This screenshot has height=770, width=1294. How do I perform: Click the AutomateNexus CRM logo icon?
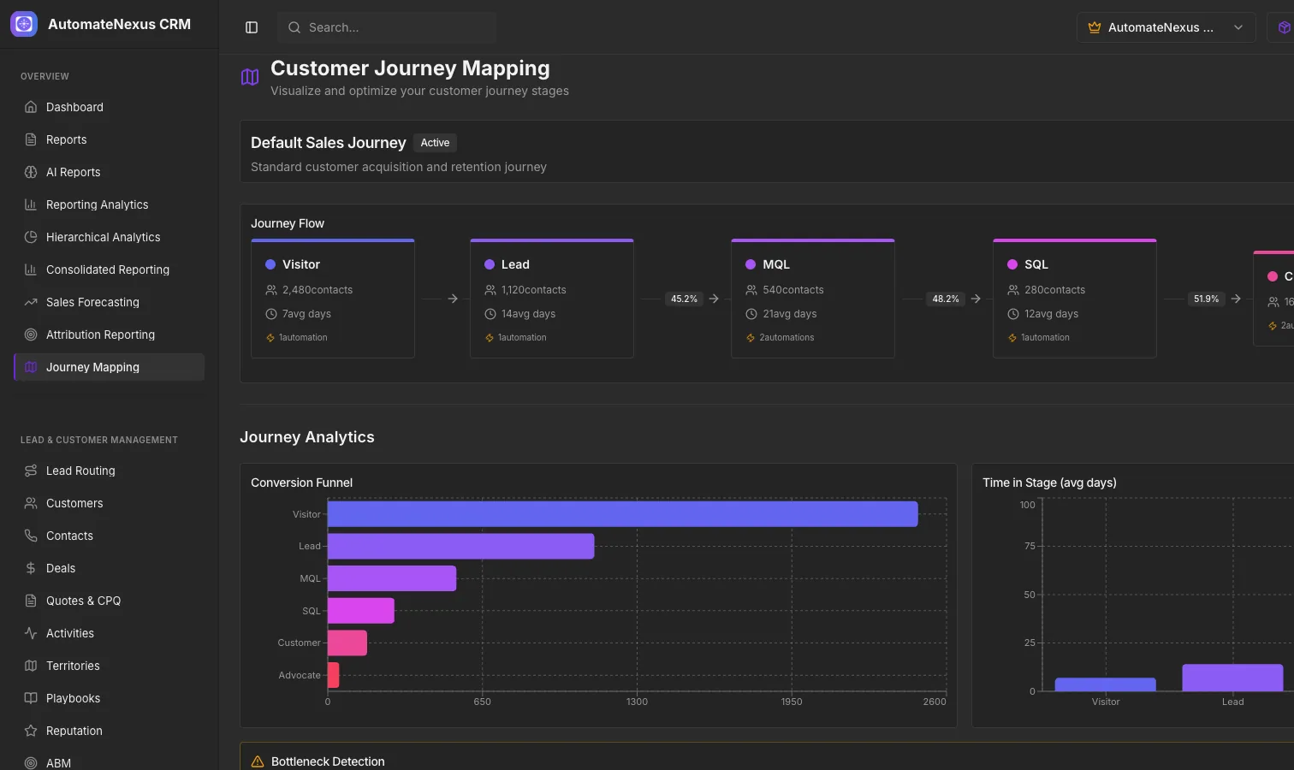point(24,24)
